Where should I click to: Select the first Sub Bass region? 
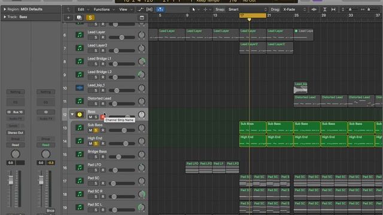253,127
